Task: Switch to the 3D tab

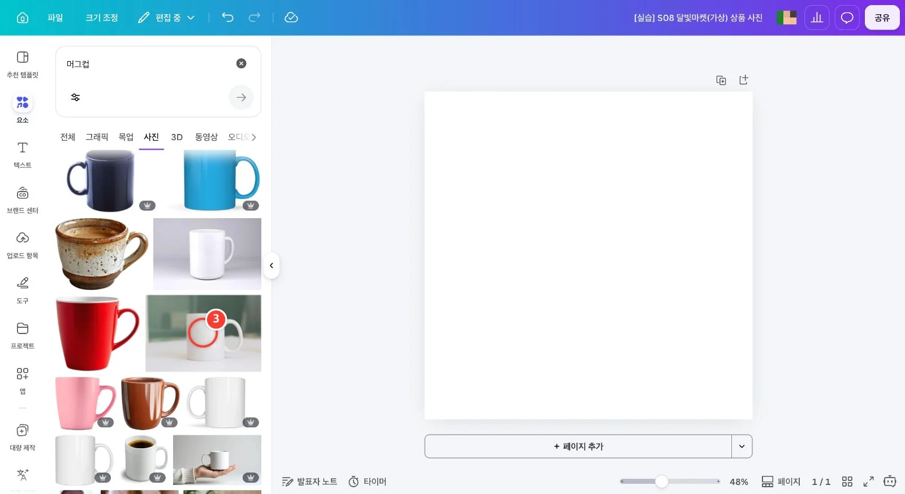Action: (177, 137)
